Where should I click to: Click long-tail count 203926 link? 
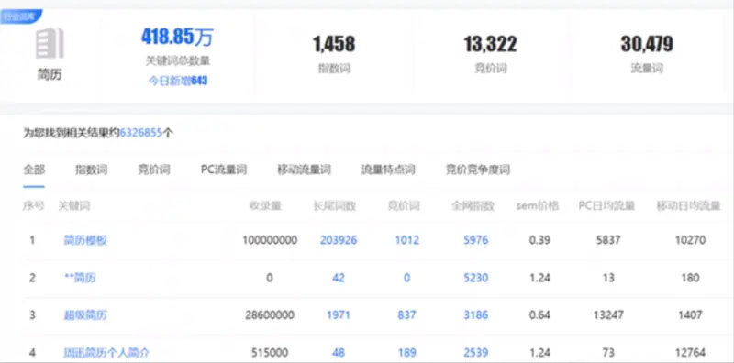[339, 240]
